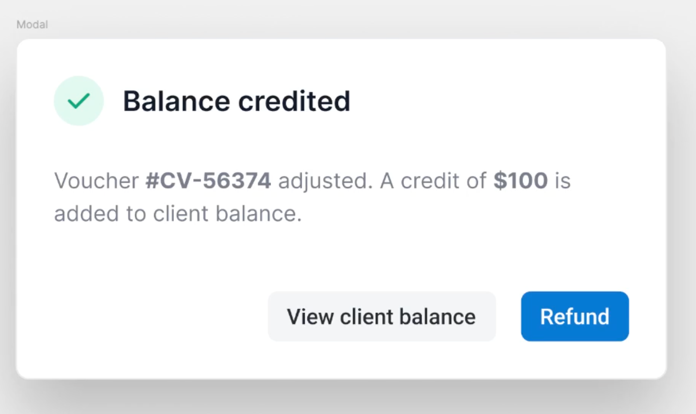Click the "A credit of" text
The height and width of the screenshot is (414, 696).
pyautogui.click(x=433, y=181)
